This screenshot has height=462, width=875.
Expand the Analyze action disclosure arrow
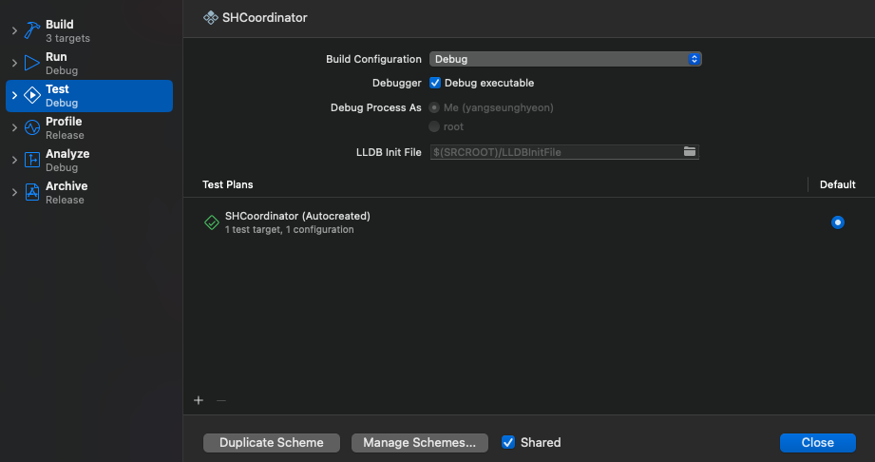click(14, 161)
